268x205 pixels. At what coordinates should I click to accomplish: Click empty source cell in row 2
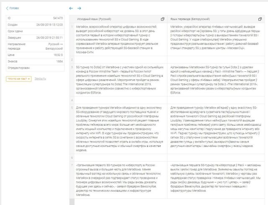tap(121, 60)
